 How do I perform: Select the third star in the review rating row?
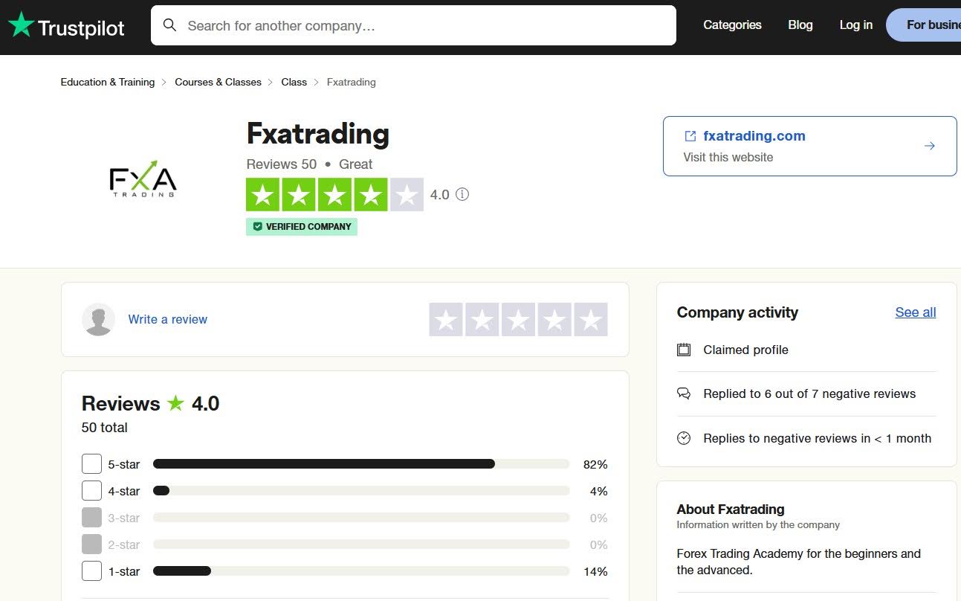tap(518, 320)
